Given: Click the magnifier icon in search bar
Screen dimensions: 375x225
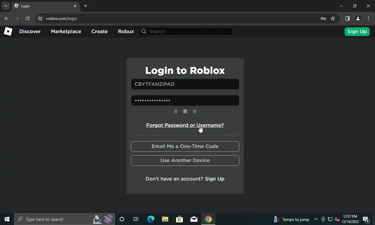Looking at the screenshot, I should click(144, 31).
